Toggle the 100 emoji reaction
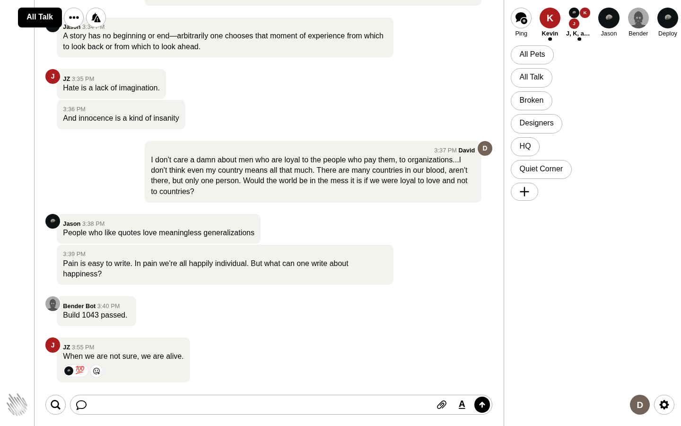The image size is (681, 426). coord(76,371)
